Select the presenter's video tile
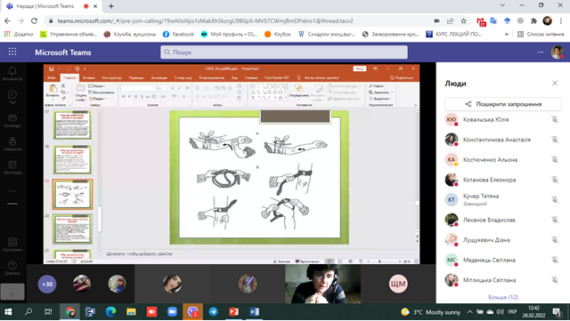Screen dimensions: 570x321 click(322, 284)
